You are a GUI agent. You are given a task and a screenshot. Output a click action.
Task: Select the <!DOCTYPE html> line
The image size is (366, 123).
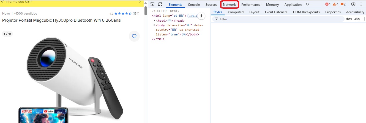[x=165, y=11]
